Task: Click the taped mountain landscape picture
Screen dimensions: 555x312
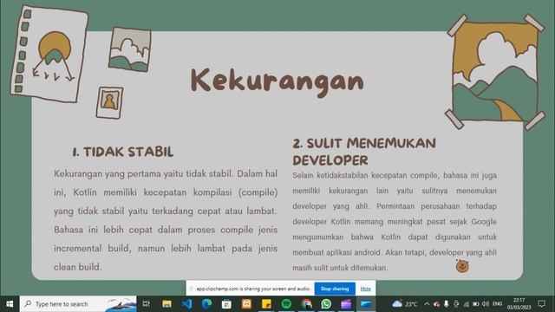Action: point(495,72)
